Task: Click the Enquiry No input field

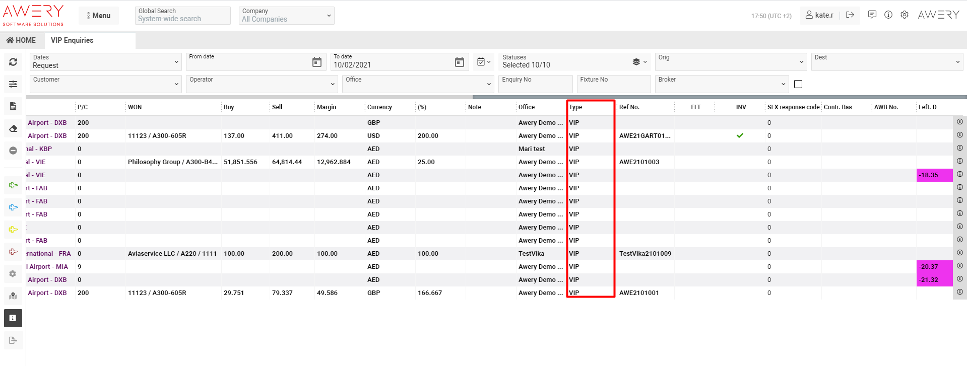Action: click(x=535, y=84)
